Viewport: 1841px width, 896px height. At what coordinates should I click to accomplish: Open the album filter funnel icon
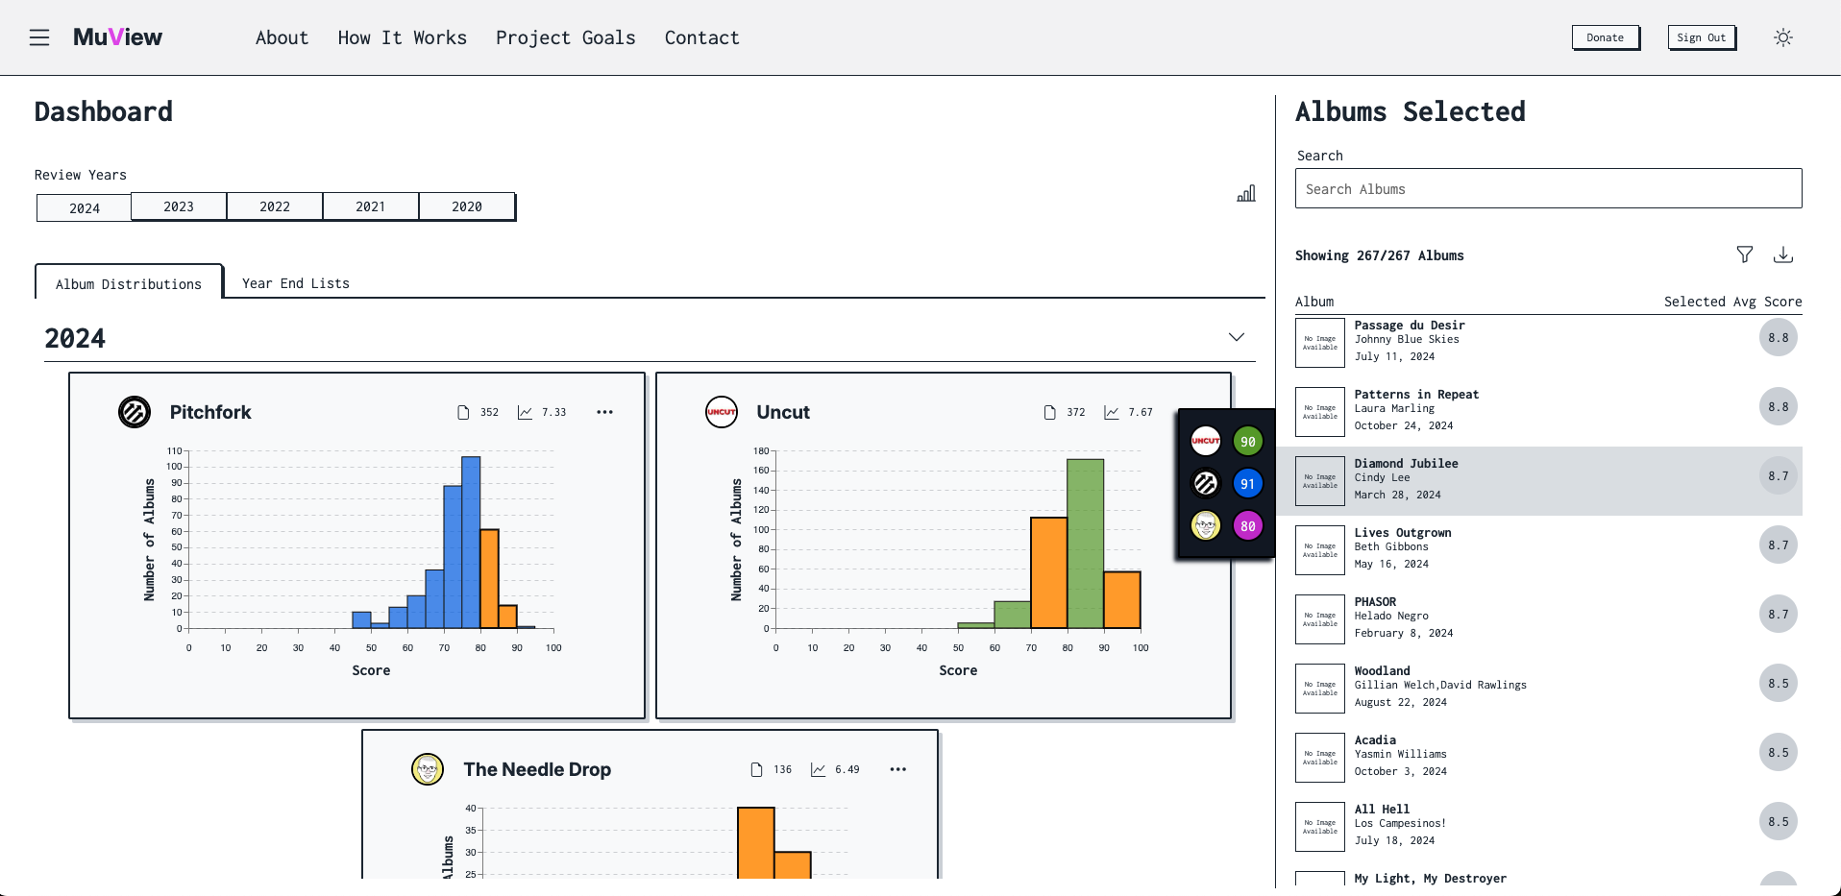[x=1744, y=254]
